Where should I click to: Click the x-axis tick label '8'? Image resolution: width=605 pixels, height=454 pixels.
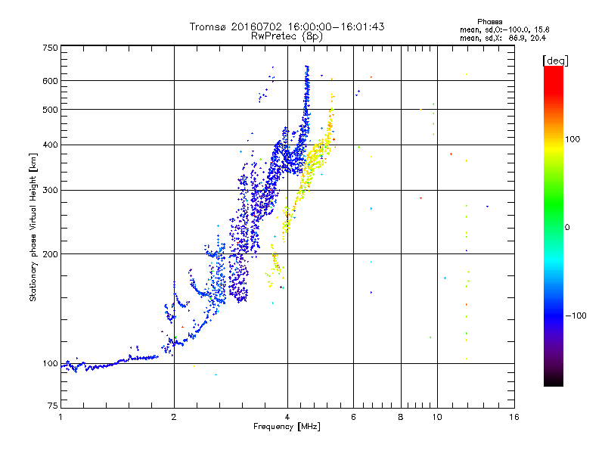point(401,417)
